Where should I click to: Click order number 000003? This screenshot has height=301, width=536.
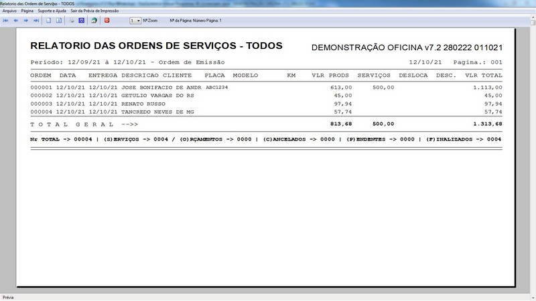click(42, 104)
